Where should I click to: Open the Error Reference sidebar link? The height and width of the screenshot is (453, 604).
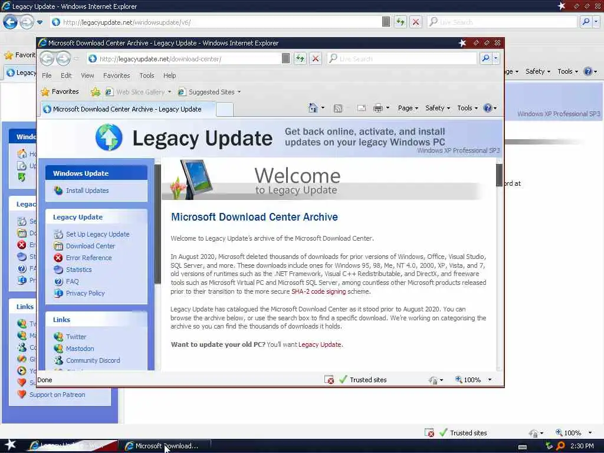tap(88, 258)
